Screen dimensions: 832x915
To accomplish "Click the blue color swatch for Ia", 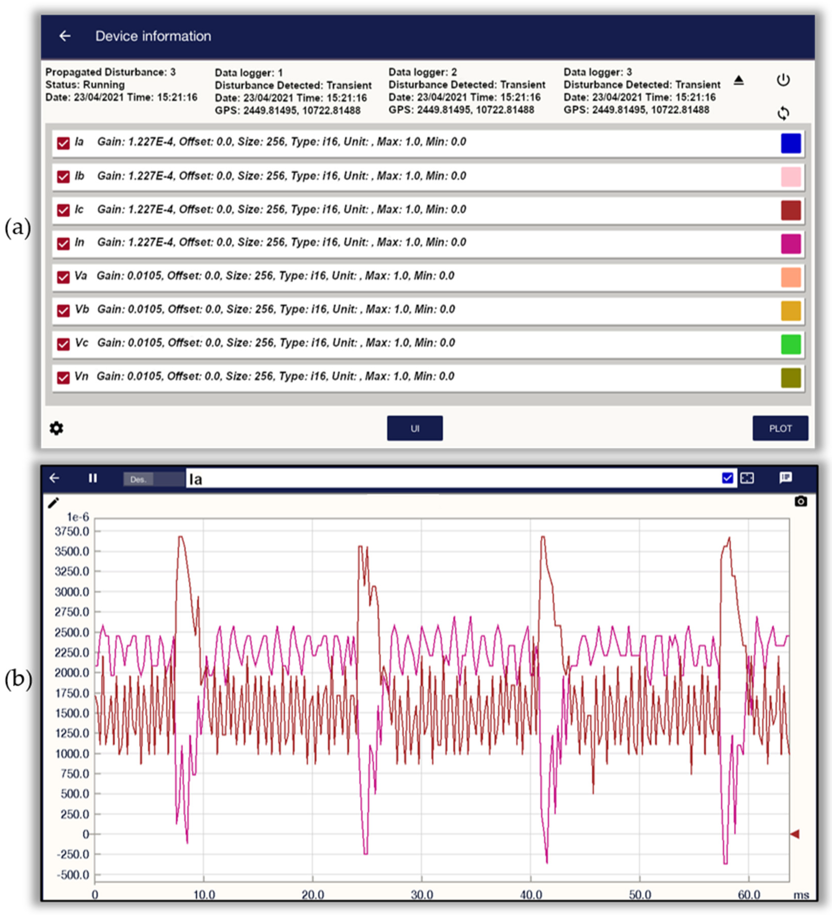I will point(791,143).
